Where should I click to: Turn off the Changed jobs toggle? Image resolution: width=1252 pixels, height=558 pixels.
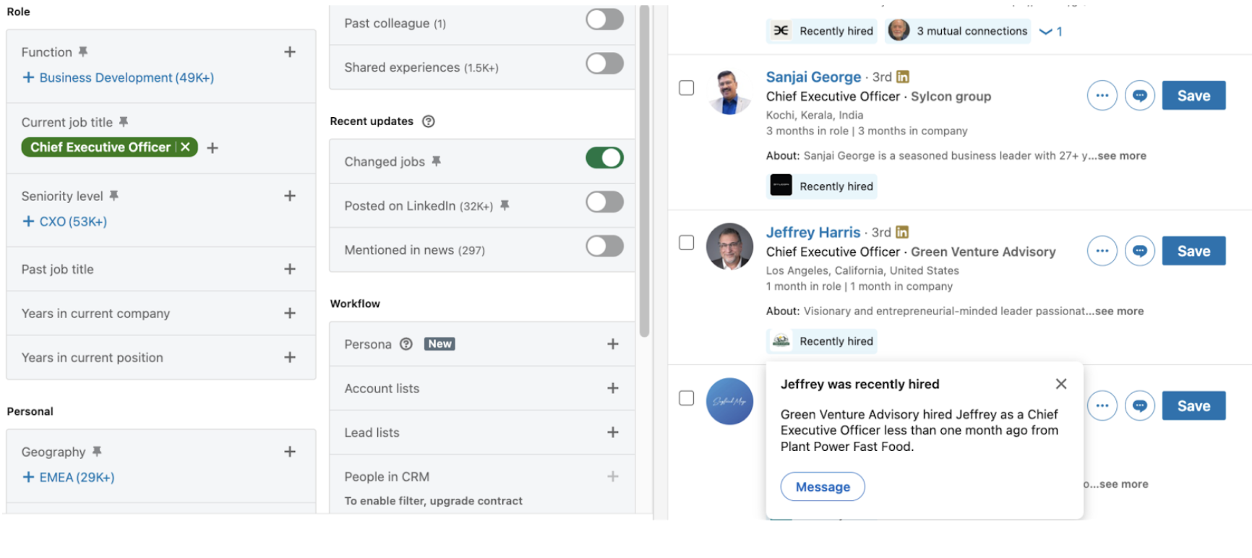point(604,158)
